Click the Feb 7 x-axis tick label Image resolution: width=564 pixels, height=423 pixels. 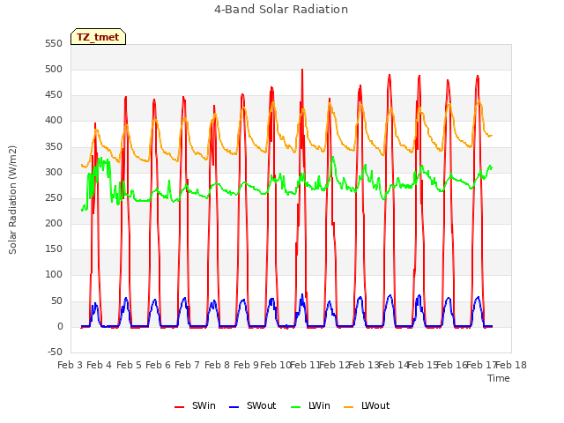coord(187,365)
